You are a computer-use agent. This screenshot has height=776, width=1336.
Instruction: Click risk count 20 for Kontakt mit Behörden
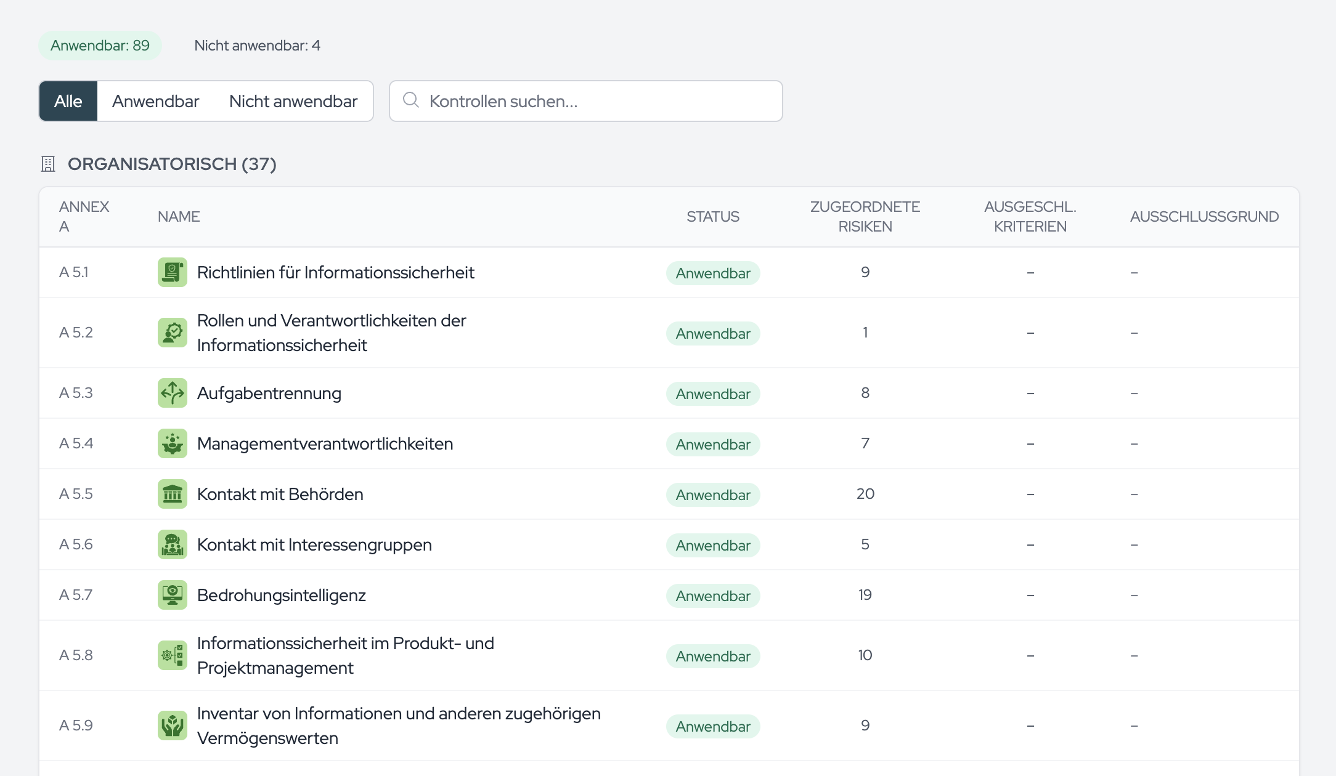[x=865, y=494]
